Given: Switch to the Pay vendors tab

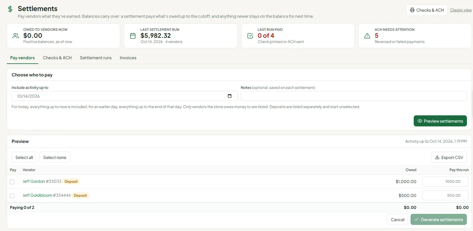Looking at the screenshot, I should (x=22, y=58).
